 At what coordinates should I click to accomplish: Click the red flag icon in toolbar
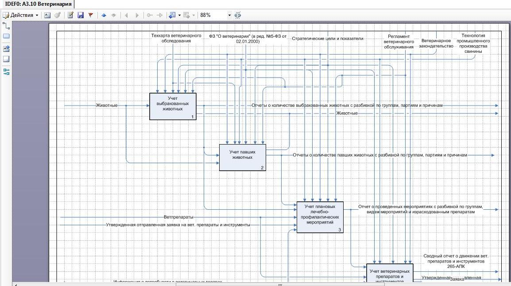pos(91,15)
